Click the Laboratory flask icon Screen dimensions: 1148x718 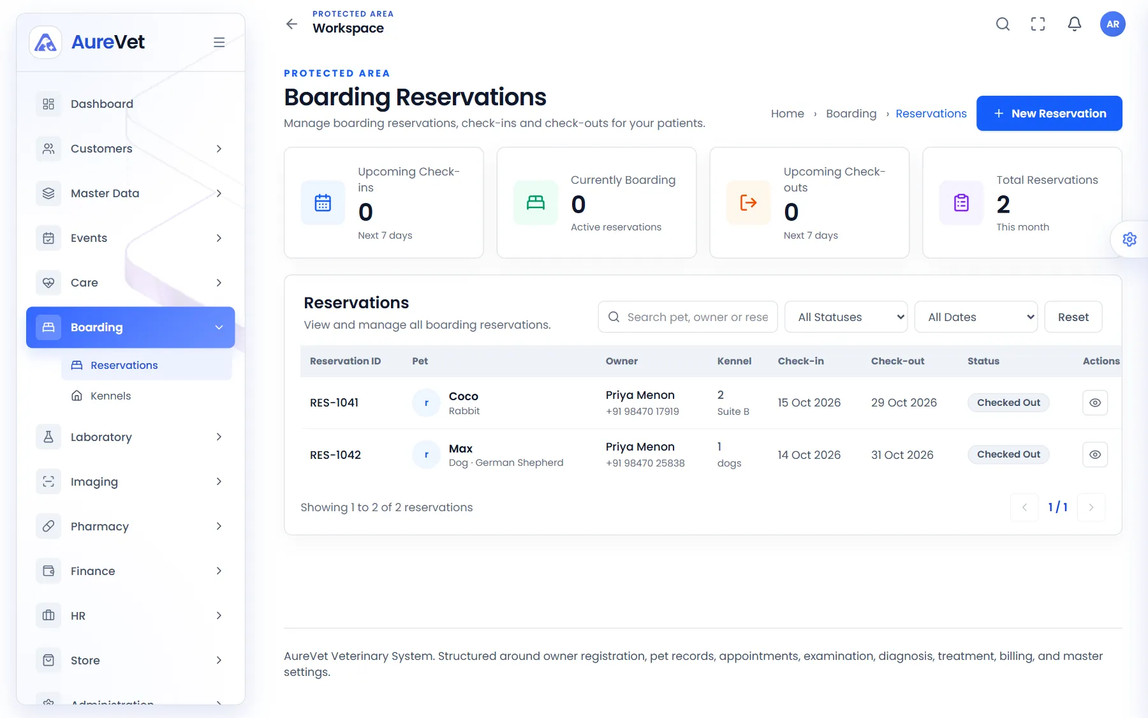coord(48,437)
